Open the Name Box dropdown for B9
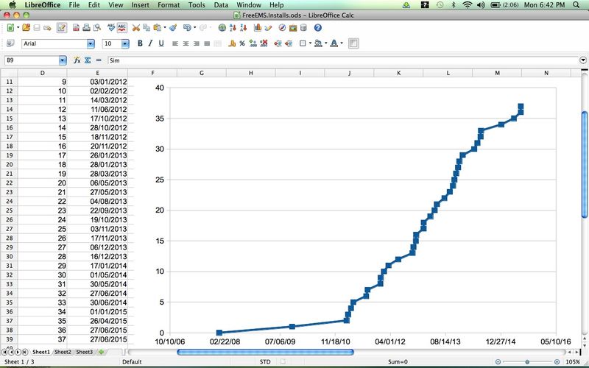 point(63,60)
